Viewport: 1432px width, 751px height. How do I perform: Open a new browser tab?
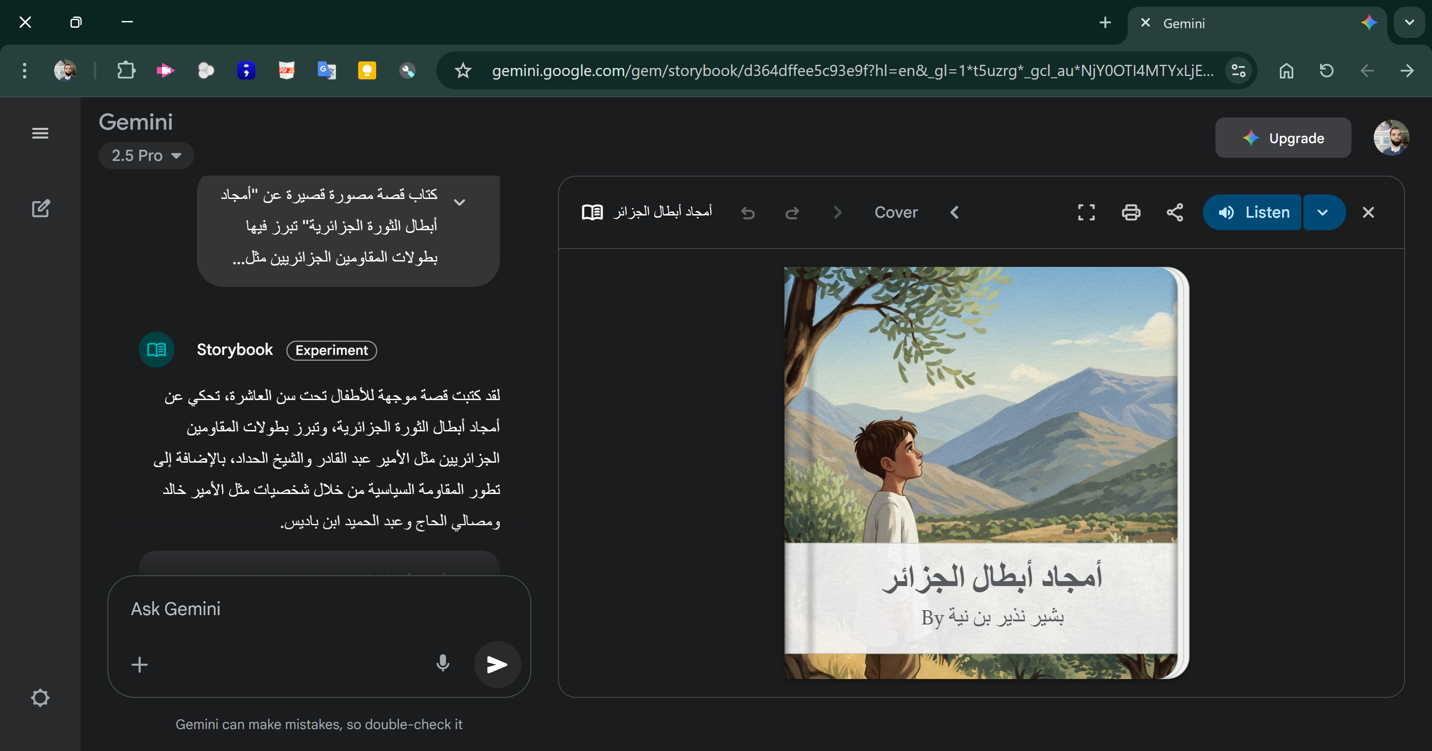click(1105, 23)
